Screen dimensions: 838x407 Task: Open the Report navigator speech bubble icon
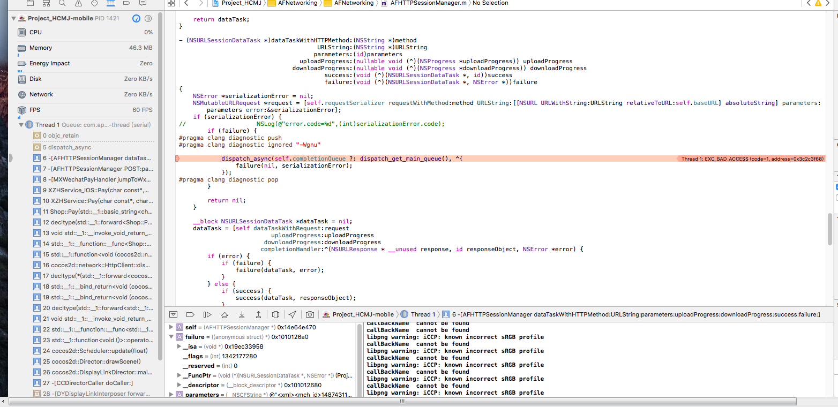click(143, 3)
